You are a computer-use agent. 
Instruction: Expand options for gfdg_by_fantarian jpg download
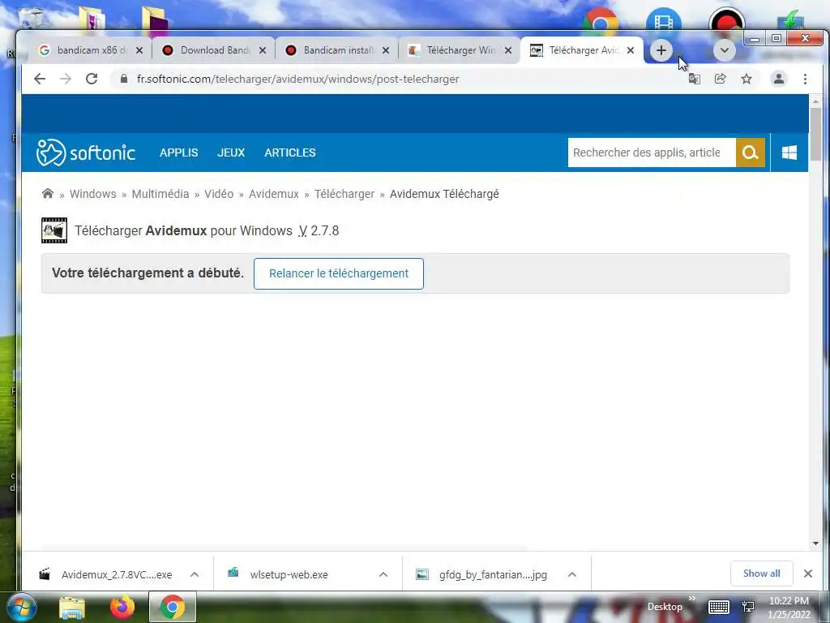click(572, 574)
